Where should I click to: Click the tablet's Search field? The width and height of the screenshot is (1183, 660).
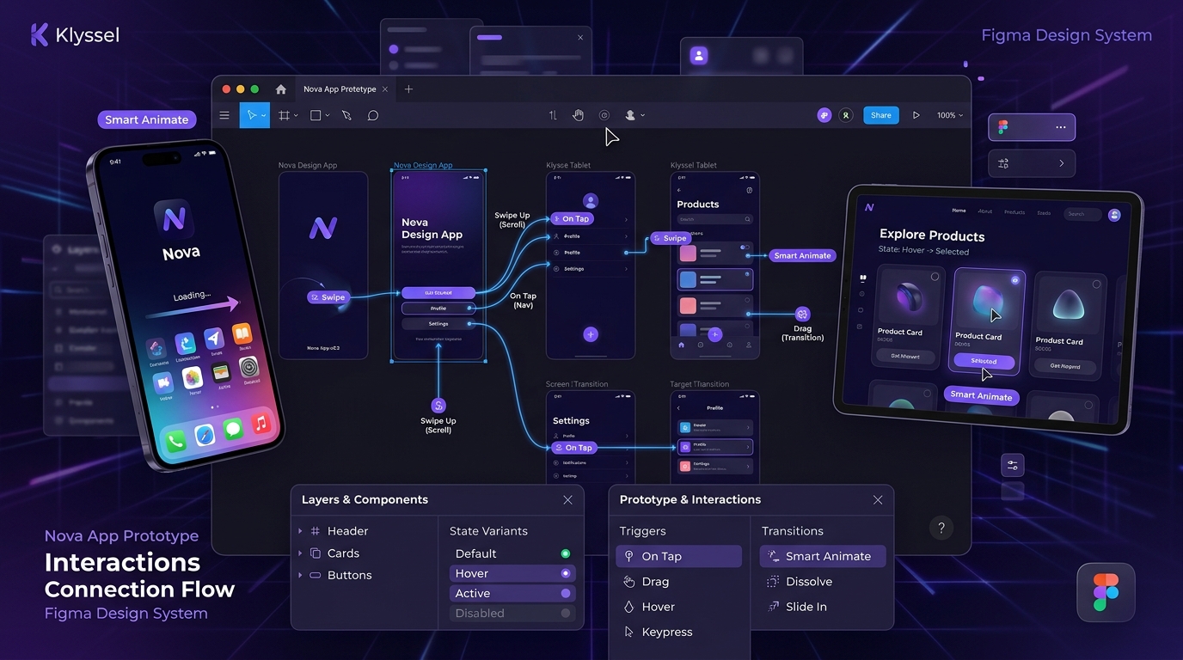point(1082,214)
